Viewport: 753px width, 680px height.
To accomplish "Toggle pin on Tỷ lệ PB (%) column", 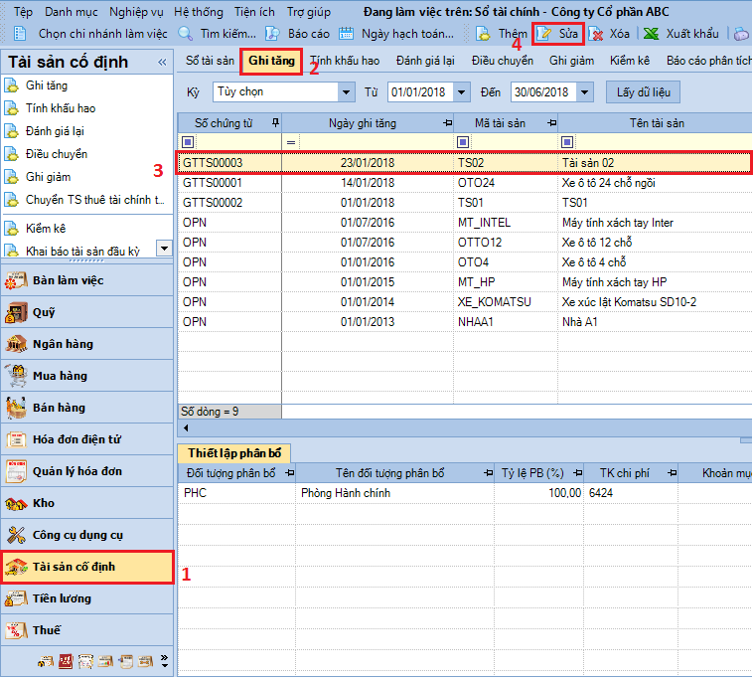I will tap(578, 473).
